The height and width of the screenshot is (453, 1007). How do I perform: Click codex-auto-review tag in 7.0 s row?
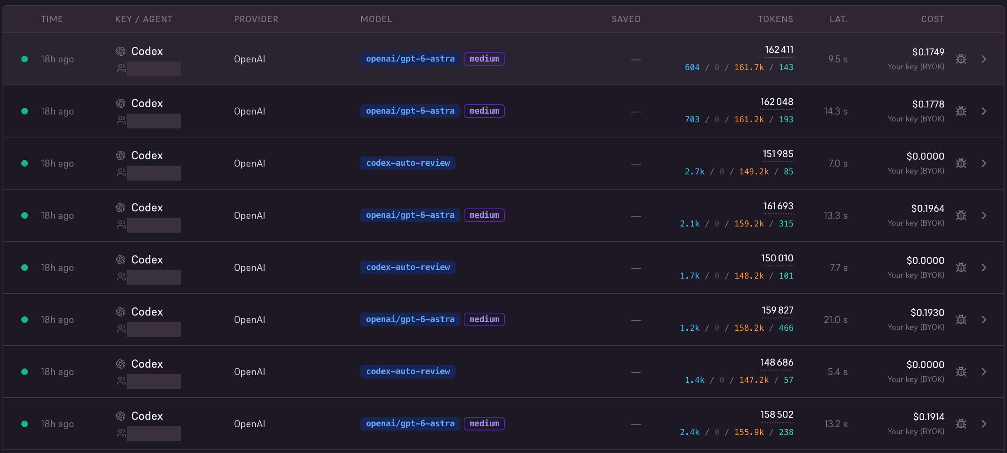408,163
